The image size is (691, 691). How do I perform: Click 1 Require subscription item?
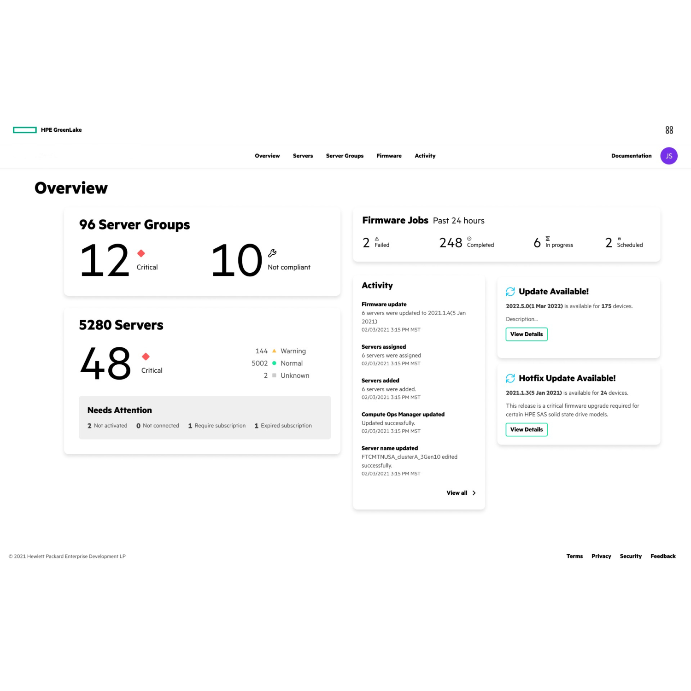217,426
